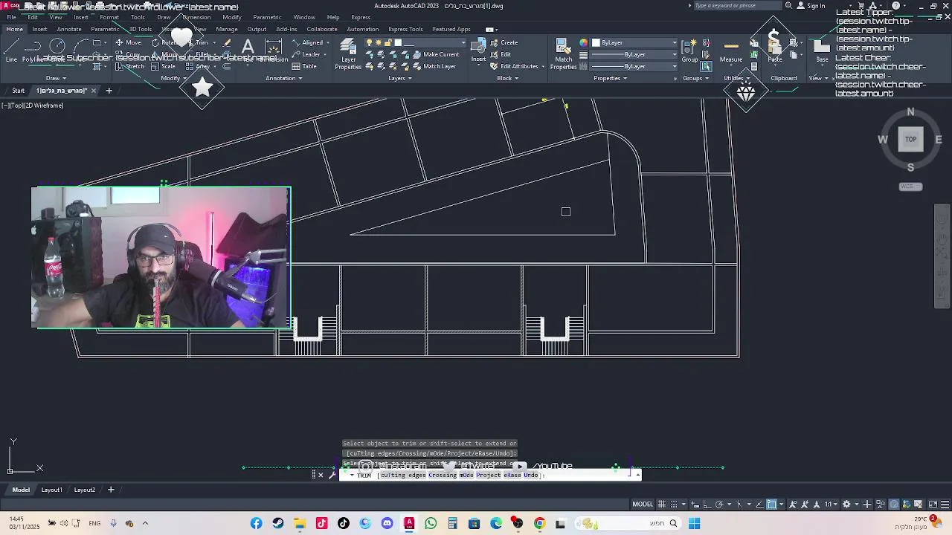952x535 pixels.
Task: Switch to the Output ribbon tab
Action: click(257, 29)
